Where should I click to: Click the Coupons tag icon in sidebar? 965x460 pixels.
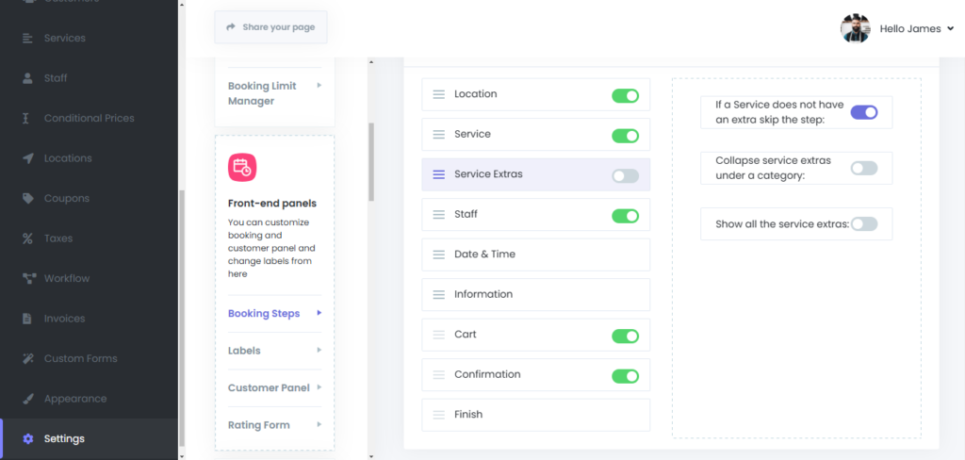[27, 199]
